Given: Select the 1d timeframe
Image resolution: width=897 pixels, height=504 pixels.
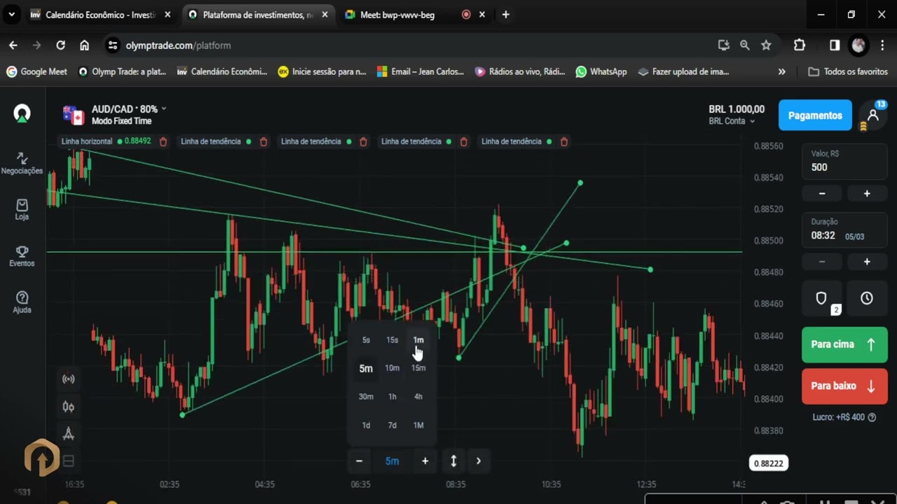Looking at the screenshot, I should click(366, 426).
